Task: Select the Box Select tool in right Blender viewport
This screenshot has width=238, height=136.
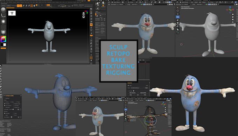Action: click(x=177, y=8)
